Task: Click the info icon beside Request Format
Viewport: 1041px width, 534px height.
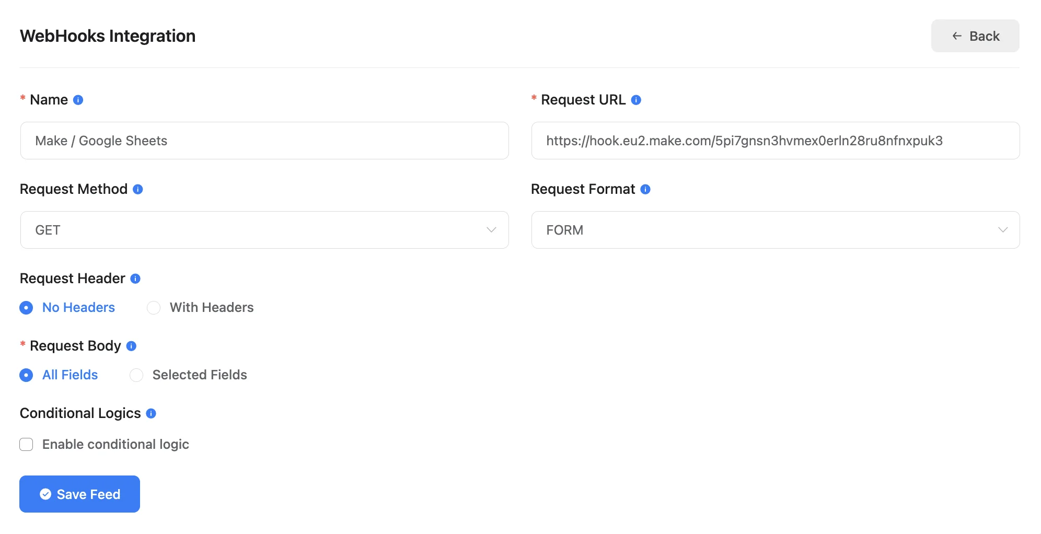Action: [645, 189]
